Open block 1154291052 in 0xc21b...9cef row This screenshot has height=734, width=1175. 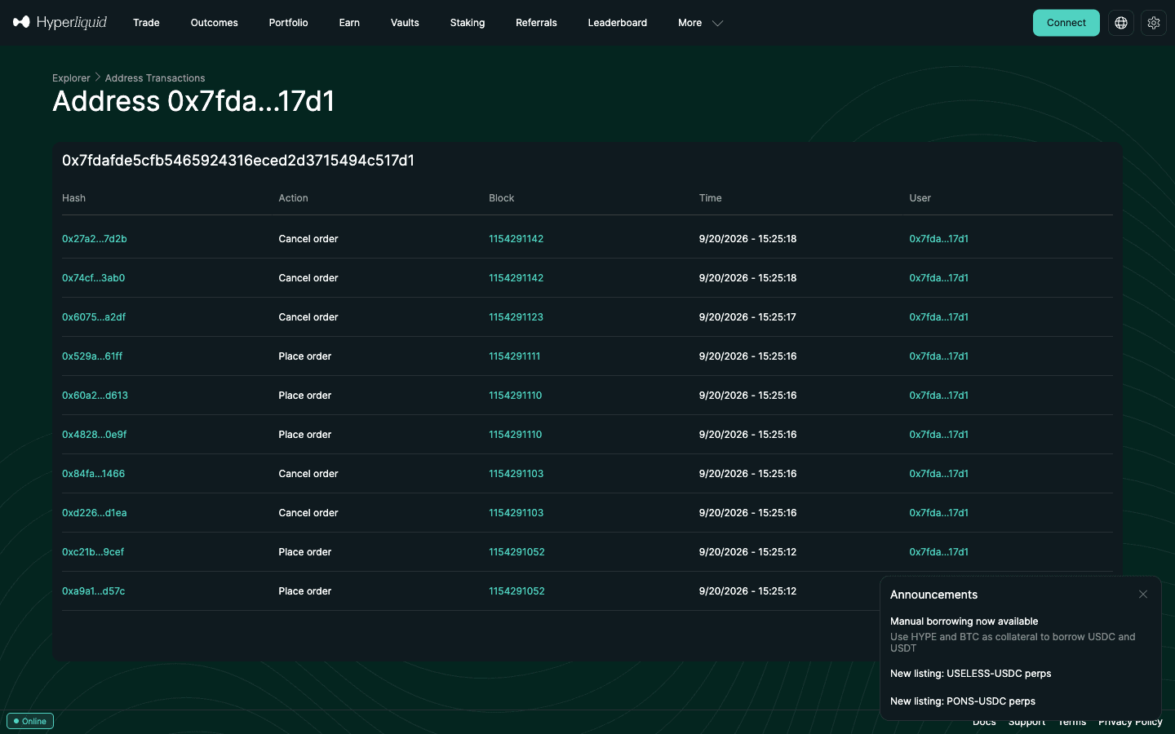pyautogui.click(x=517, y=552)
